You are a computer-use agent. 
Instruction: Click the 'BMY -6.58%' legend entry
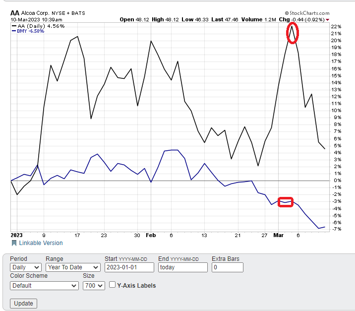28,31
